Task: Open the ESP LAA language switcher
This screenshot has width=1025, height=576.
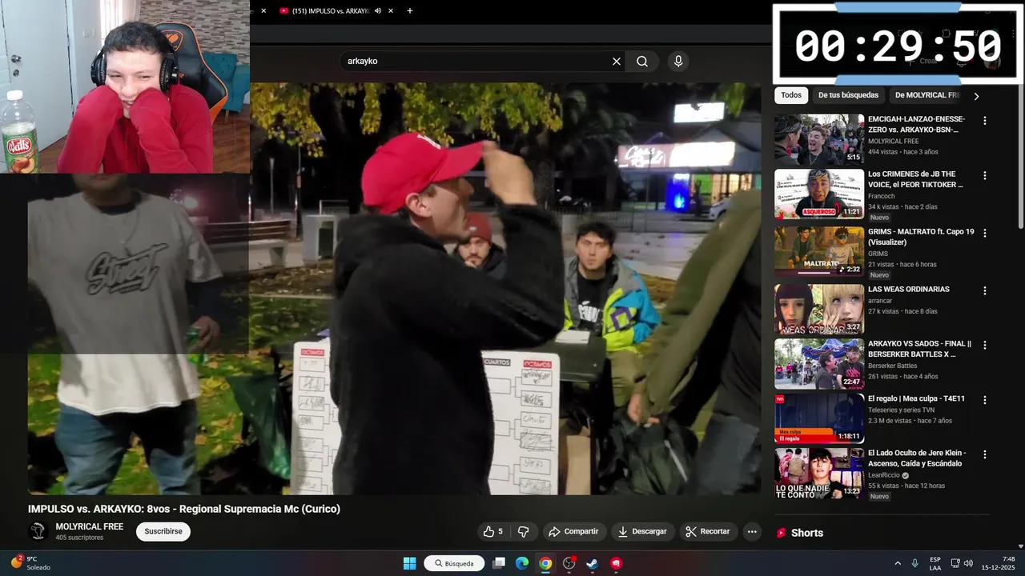Action: coord(935,563)
